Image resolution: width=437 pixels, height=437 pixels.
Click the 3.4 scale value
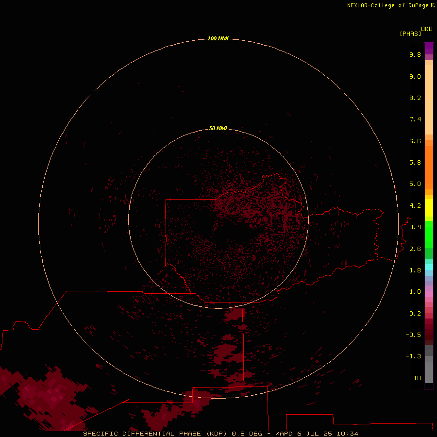coord(415,227)
